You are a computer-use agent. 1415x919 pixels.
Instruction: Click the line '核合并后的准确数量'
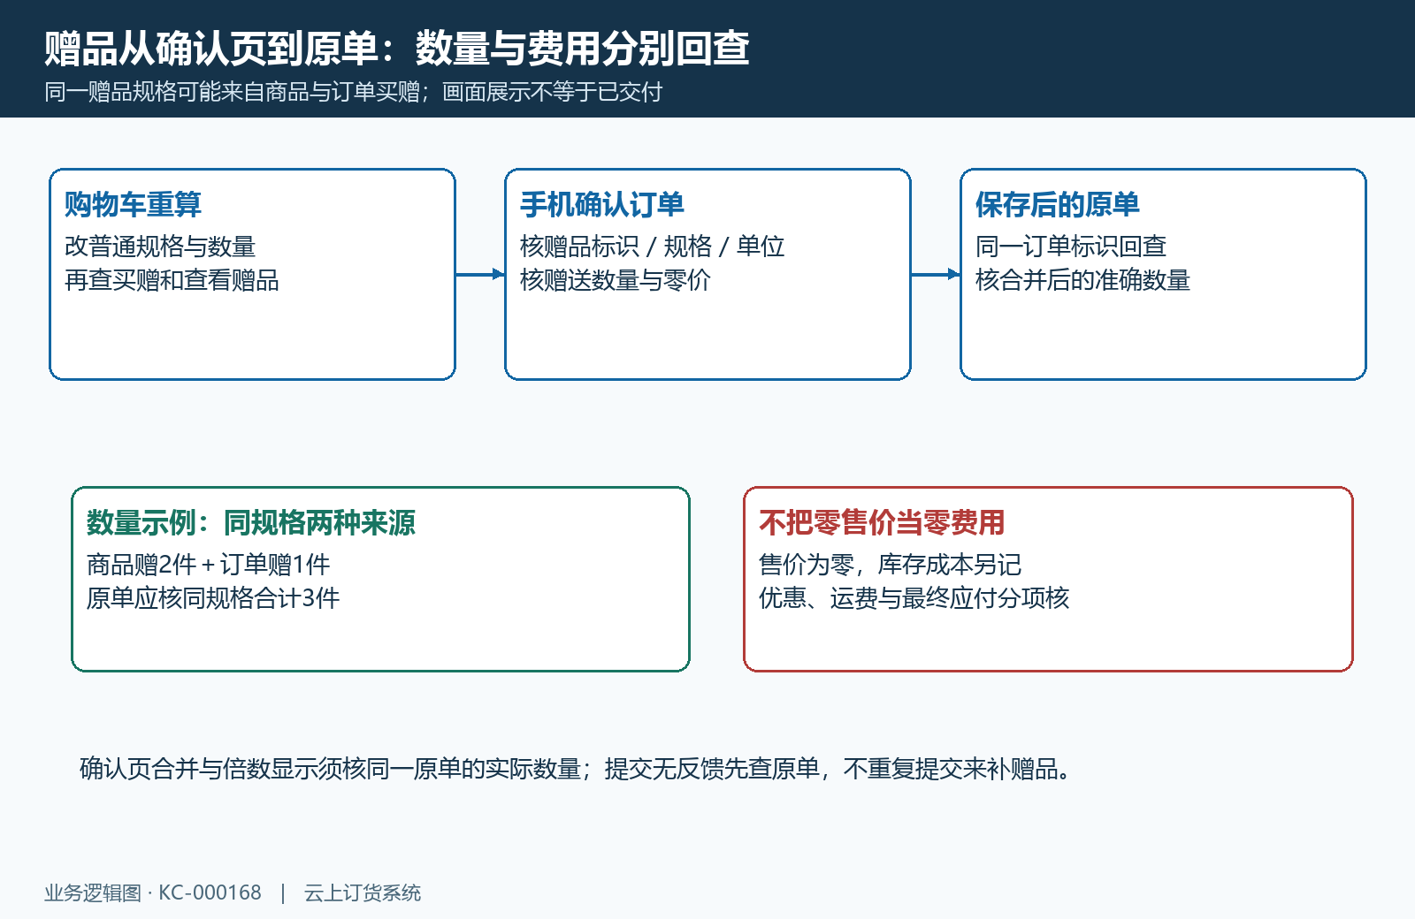pyautogui.click(x=1082, y=280)
